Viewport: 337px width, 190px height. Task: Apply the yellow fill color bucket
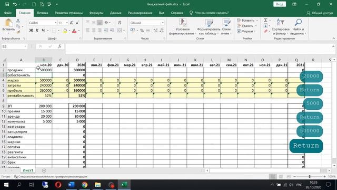pyautogui.click(x=65, y=31)
